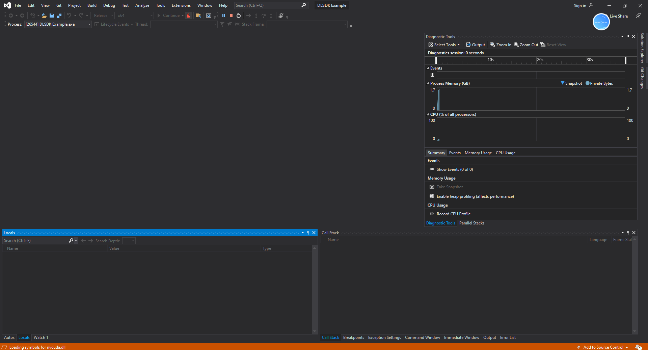
Task: Open the Solution Explorer side tab
Action: [x=642, y=48]
